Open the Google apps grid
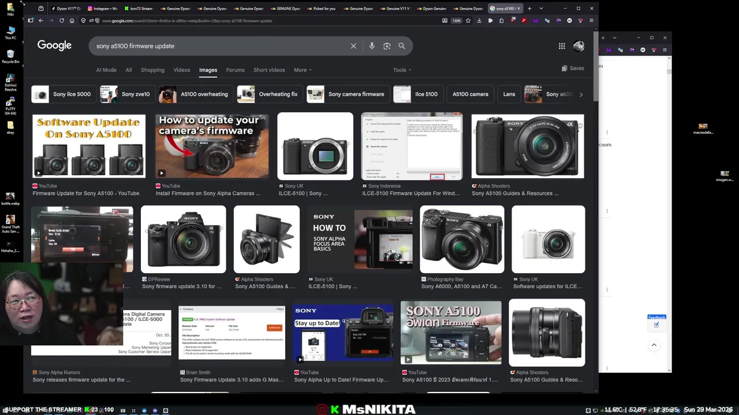The image size is (739, 415). (x=562, y=46)
